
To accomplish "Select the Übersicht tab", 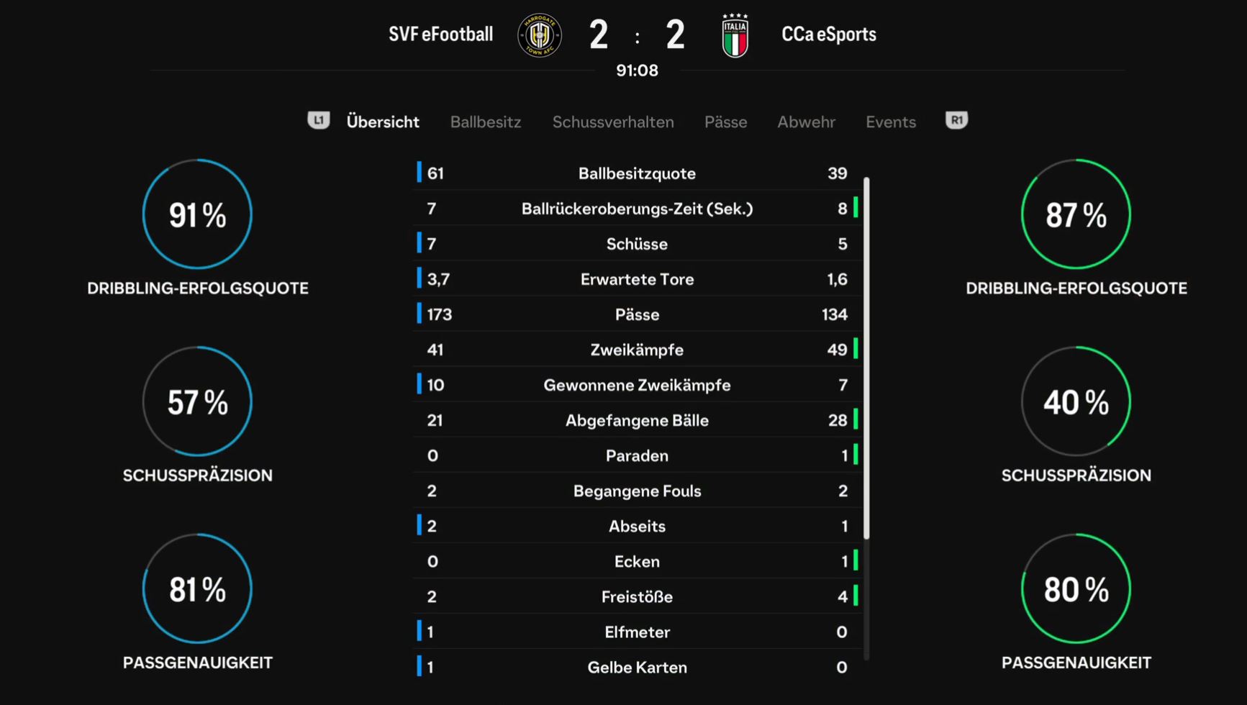I will click(383, 122).
